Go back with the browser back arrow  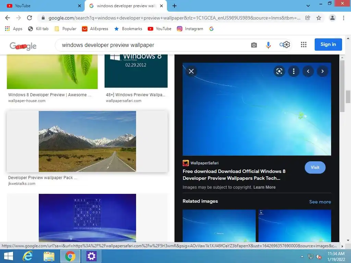[8, 18]
